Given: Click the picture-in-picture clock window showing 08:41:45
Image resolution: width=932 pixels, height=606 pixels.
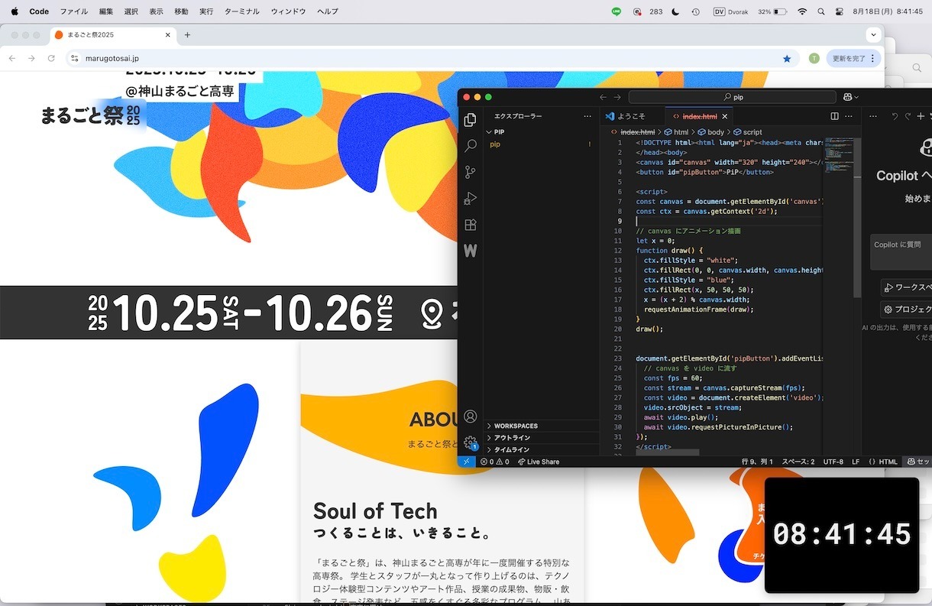Looking at the screenshot, I should click(x=842, y=535).
